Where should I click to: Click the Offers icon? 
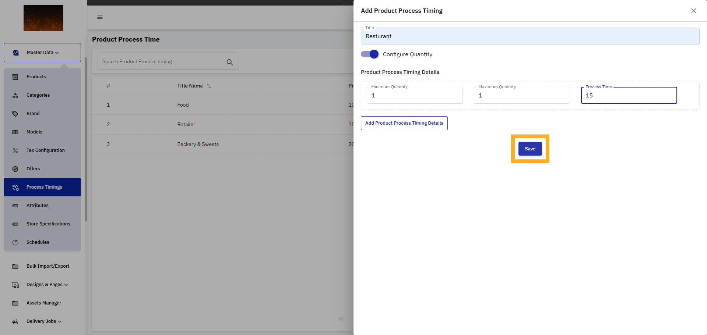[x=15, y=168]
